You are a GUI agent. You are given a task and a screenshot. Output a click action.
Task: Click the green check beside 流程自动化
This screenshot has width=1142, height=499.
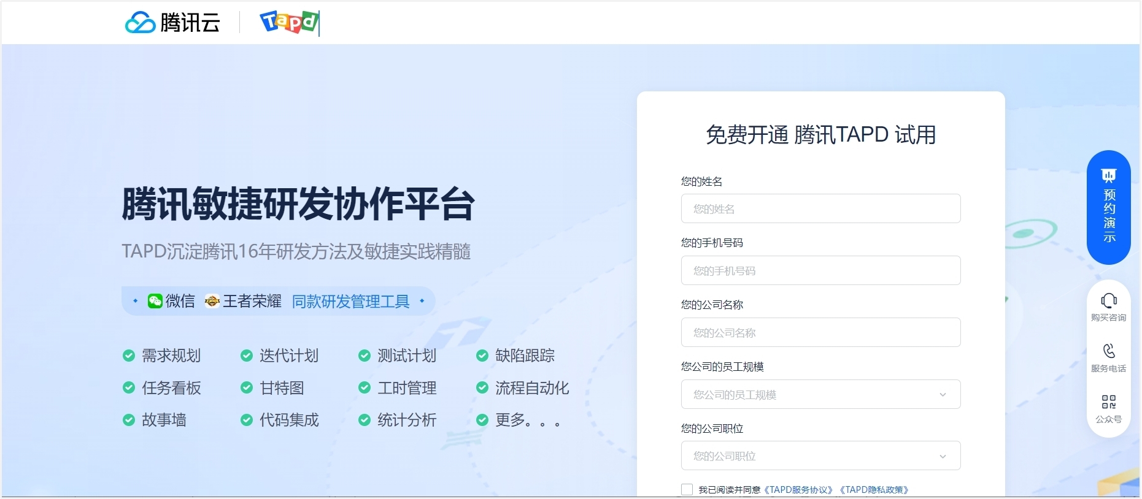coord(482,387)
